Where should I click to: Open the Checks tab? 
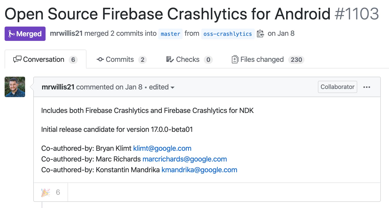189,60
